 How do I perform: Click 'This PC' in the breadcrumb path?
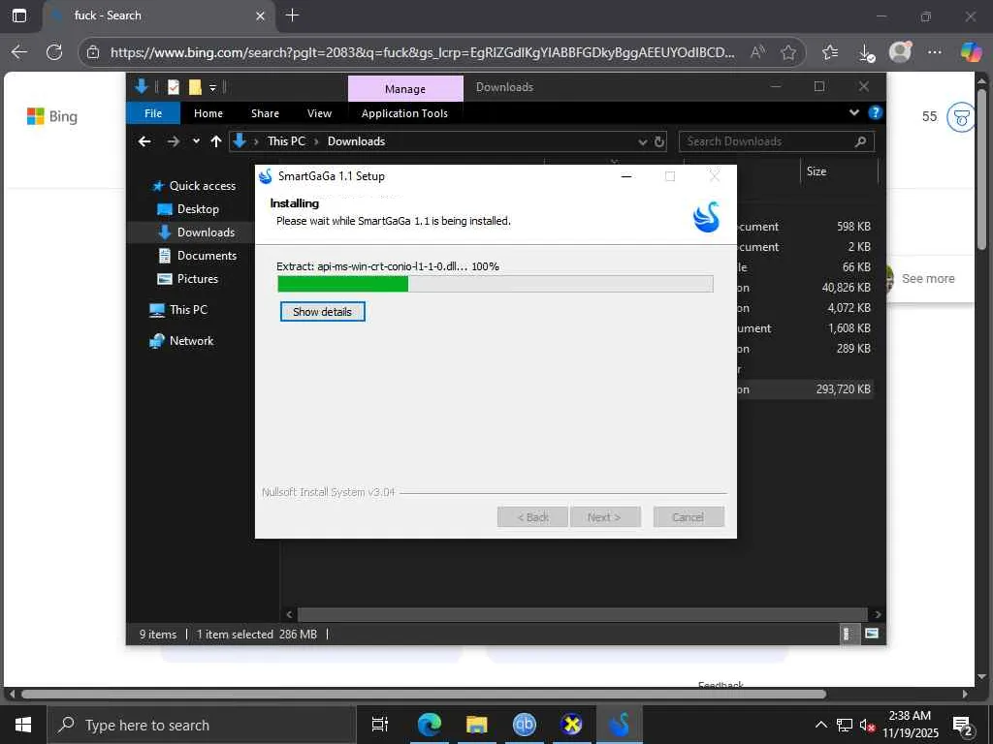pyautogui.click(x=286, y=141)
